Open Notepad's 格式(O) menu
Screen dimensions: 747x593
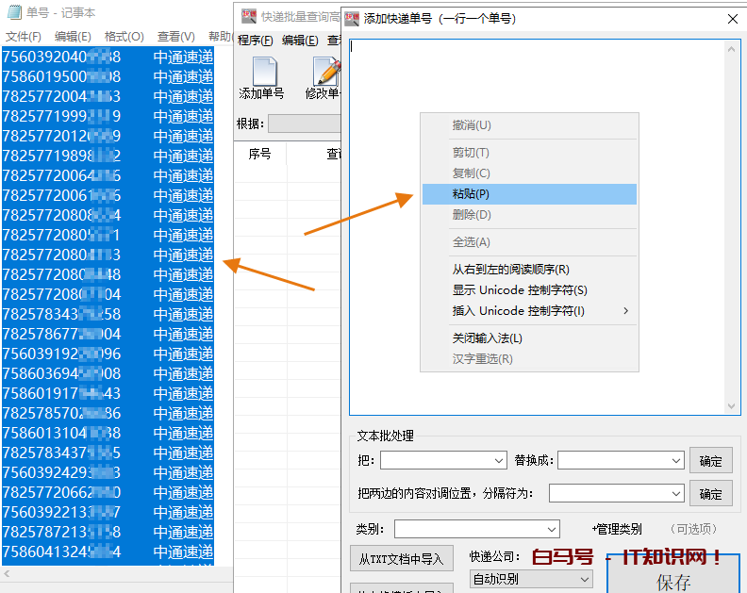(124, 37)
